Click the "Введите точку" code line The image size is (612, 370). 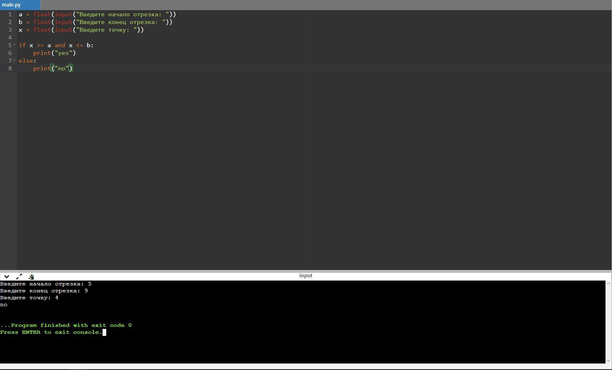tap(81, 30)
